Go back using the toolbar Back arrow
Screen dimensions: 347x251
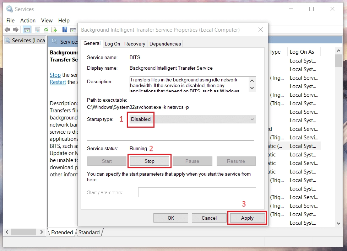pyautogui.click(x=7, y=30)
